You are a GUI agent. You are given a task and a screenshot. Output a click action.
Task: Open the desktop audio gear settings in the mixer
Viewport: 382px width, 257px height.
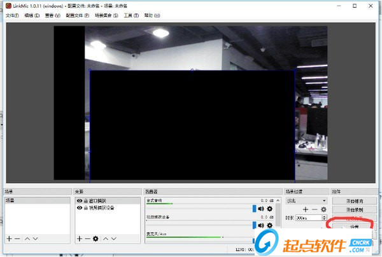[x=270, y=209]
